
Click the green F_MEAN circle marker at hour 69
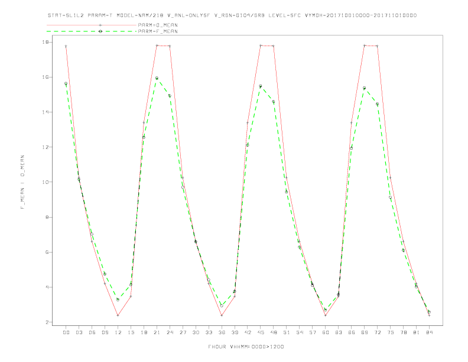[365, 88]
